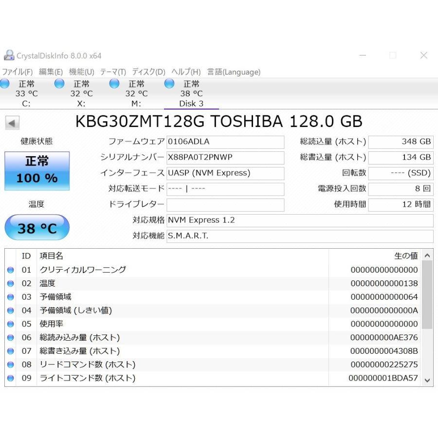The image size is (438, 438).
Task: Select the drive M: status circle icon
Action: click(114, 84)
